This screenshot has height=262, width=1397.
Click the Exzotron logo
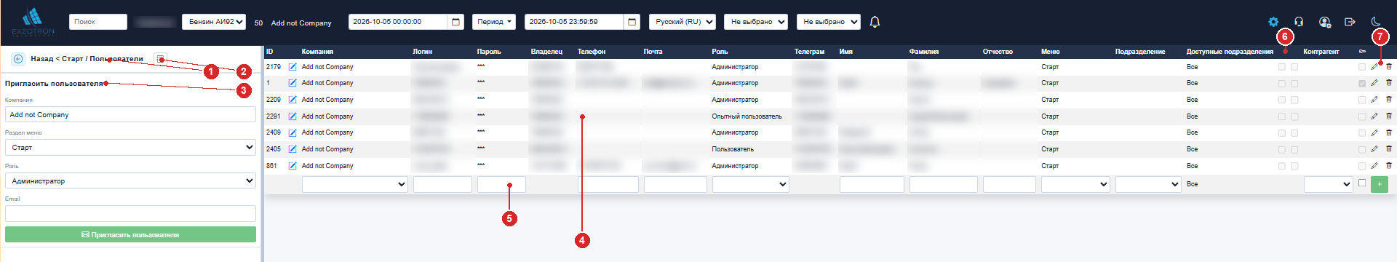[33, 22]
